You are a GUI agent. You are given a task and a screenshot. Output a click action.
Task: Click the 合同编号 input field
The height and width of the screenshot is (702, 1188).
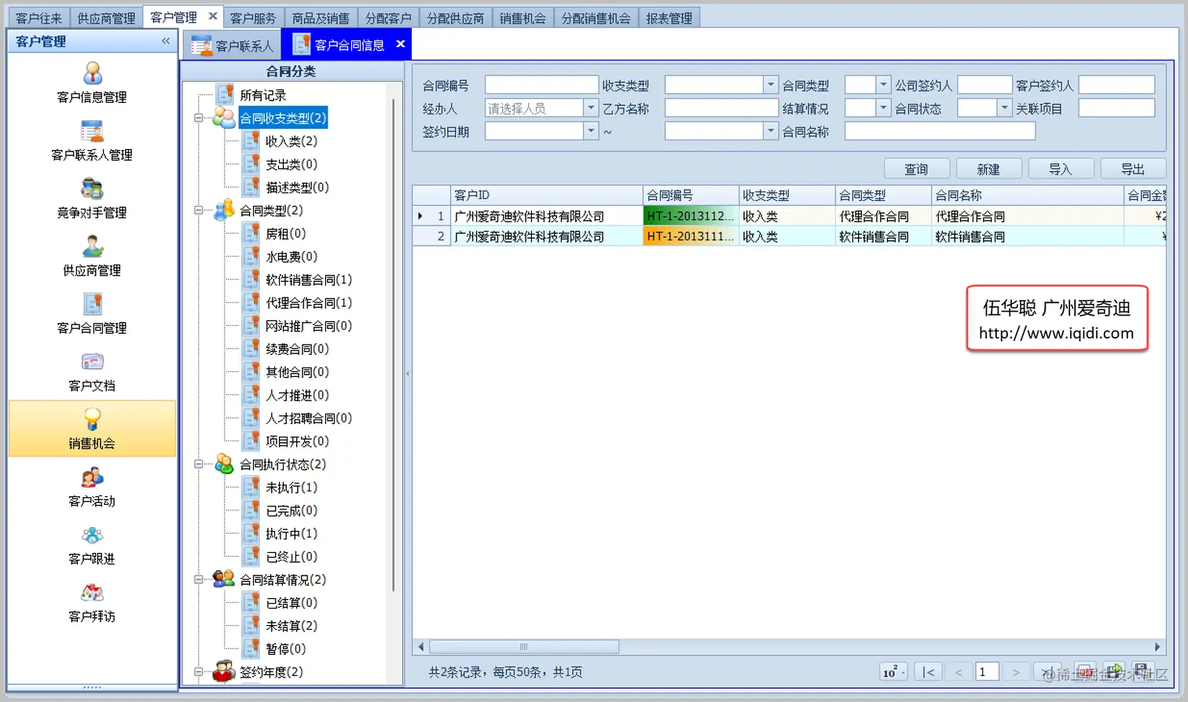click(541, 85)
